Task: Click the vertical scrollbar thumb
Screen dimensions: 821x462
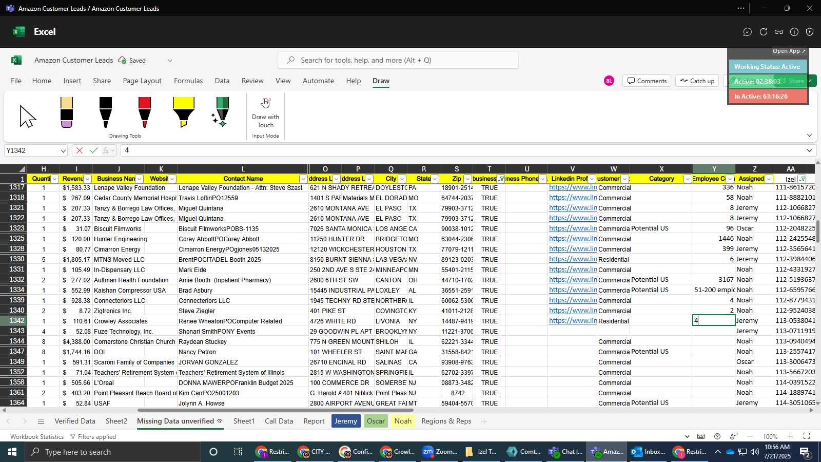Action: pos(818,231)
